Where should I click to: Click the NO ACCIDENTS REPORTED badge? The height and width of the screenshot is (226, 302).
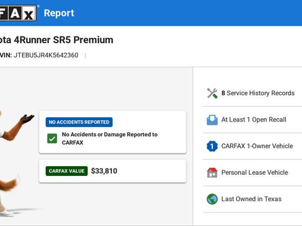coord(79,122)
